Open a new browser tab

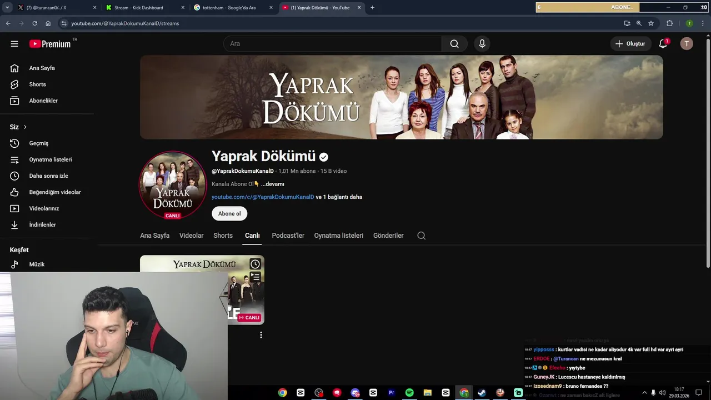372,7
